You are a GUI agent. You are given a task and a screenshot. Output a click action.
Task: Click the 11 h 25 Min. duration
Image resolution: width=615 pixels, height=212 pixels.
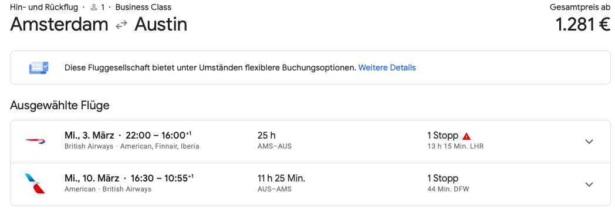(281, 179)
